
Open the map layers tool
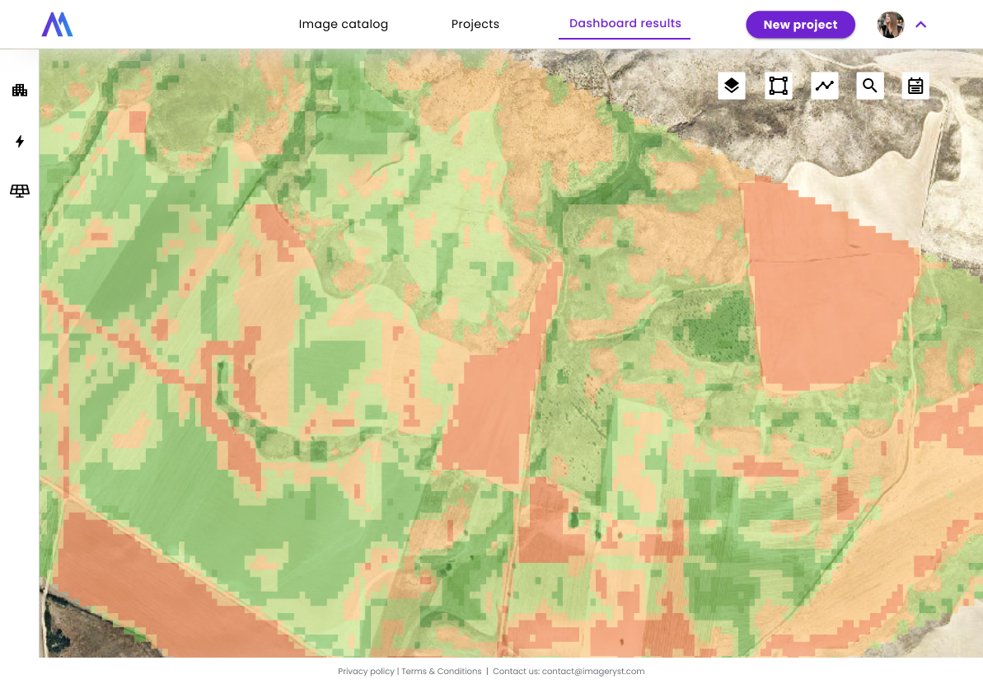pos(732,86)
